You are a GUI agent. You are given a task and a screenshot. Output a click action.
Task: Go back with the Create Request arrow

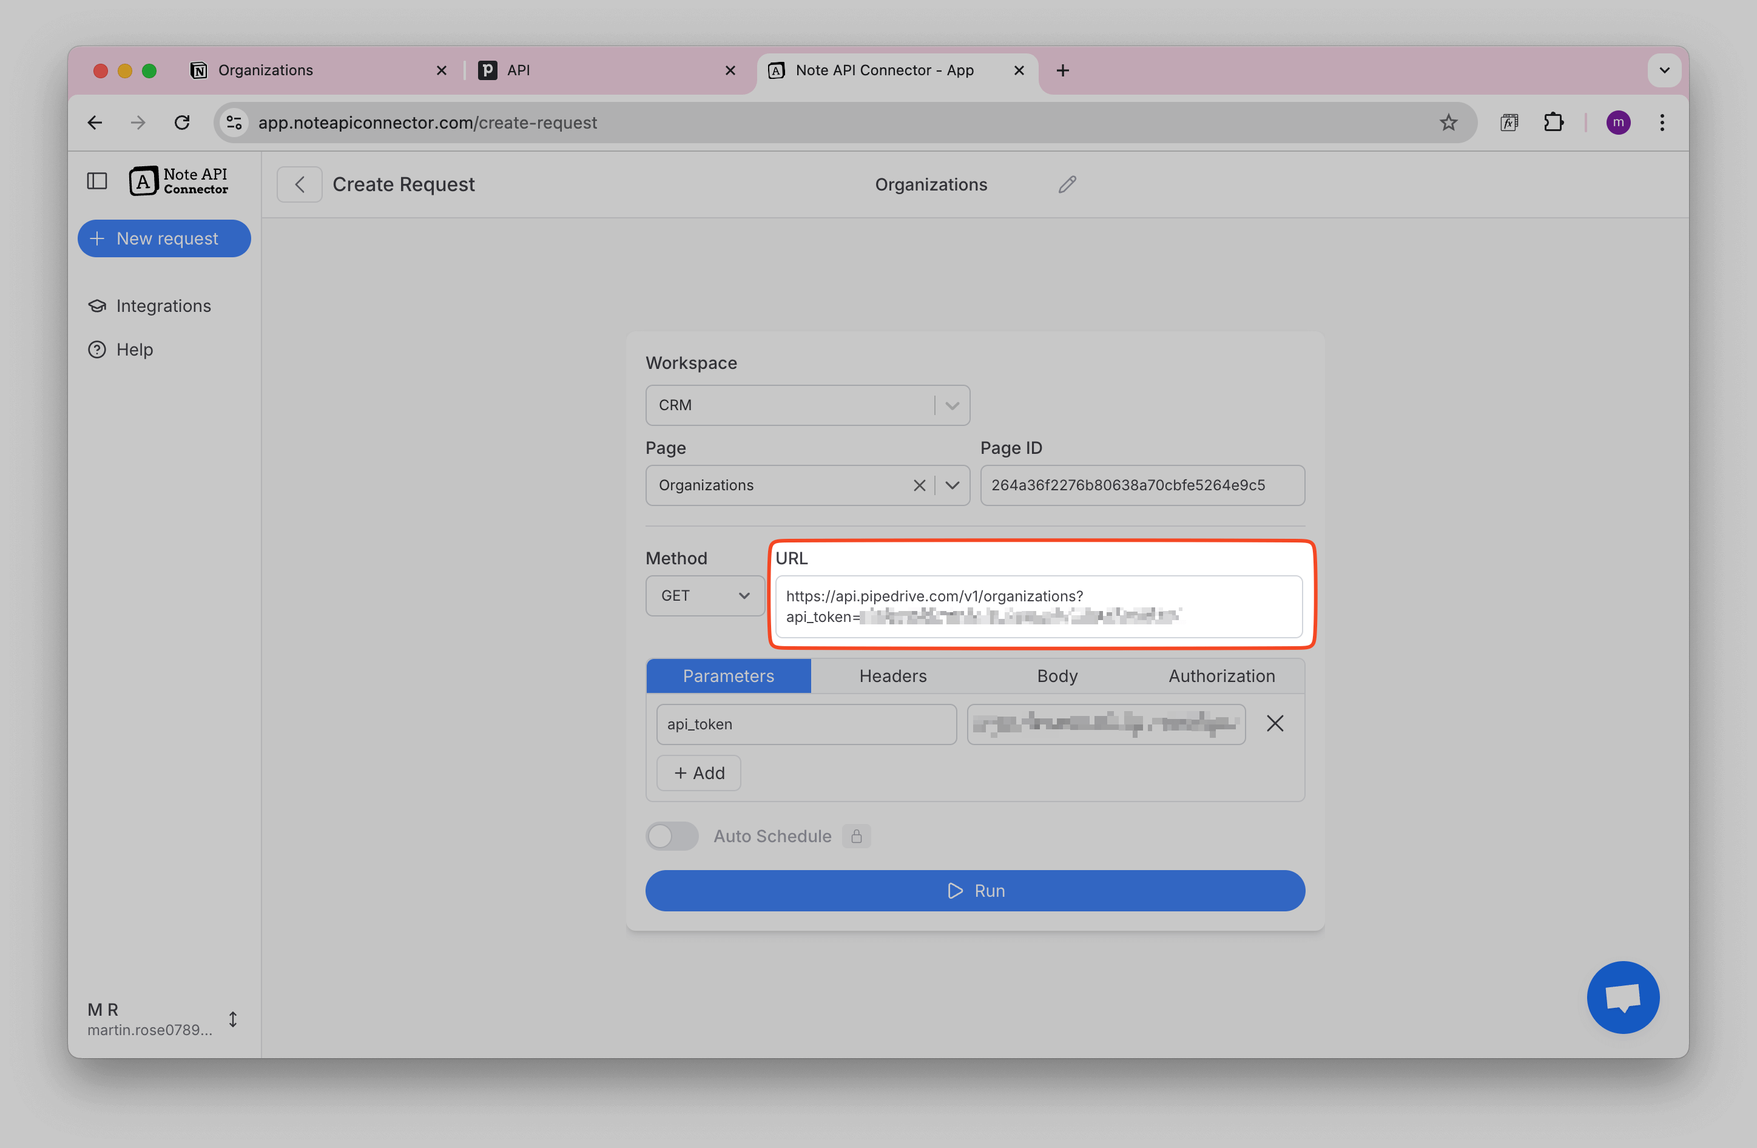click(x=299, y=184)
